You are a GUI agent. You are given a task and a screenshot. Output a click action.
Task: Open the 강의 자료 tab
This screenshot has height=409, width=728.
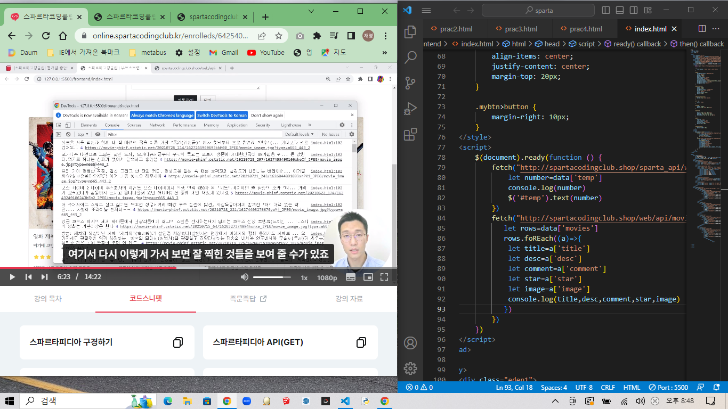pyautogui.click(x=349, y=299)
